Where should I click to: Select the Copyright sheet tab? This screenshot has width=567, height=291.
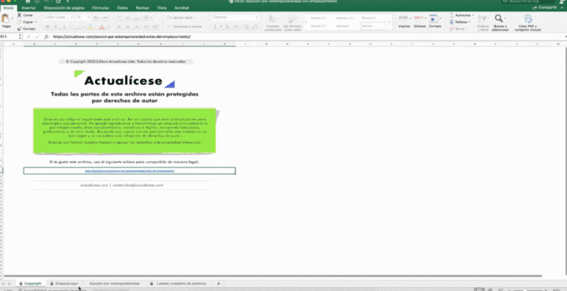(31, 284)
